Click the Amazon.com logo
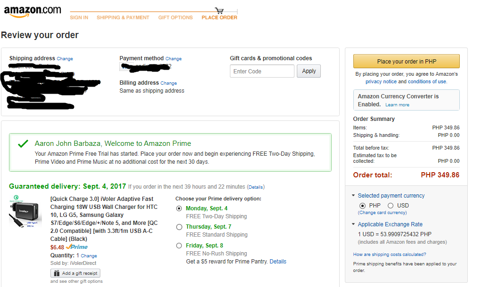The image size is (481, 287). click(33, 11)
